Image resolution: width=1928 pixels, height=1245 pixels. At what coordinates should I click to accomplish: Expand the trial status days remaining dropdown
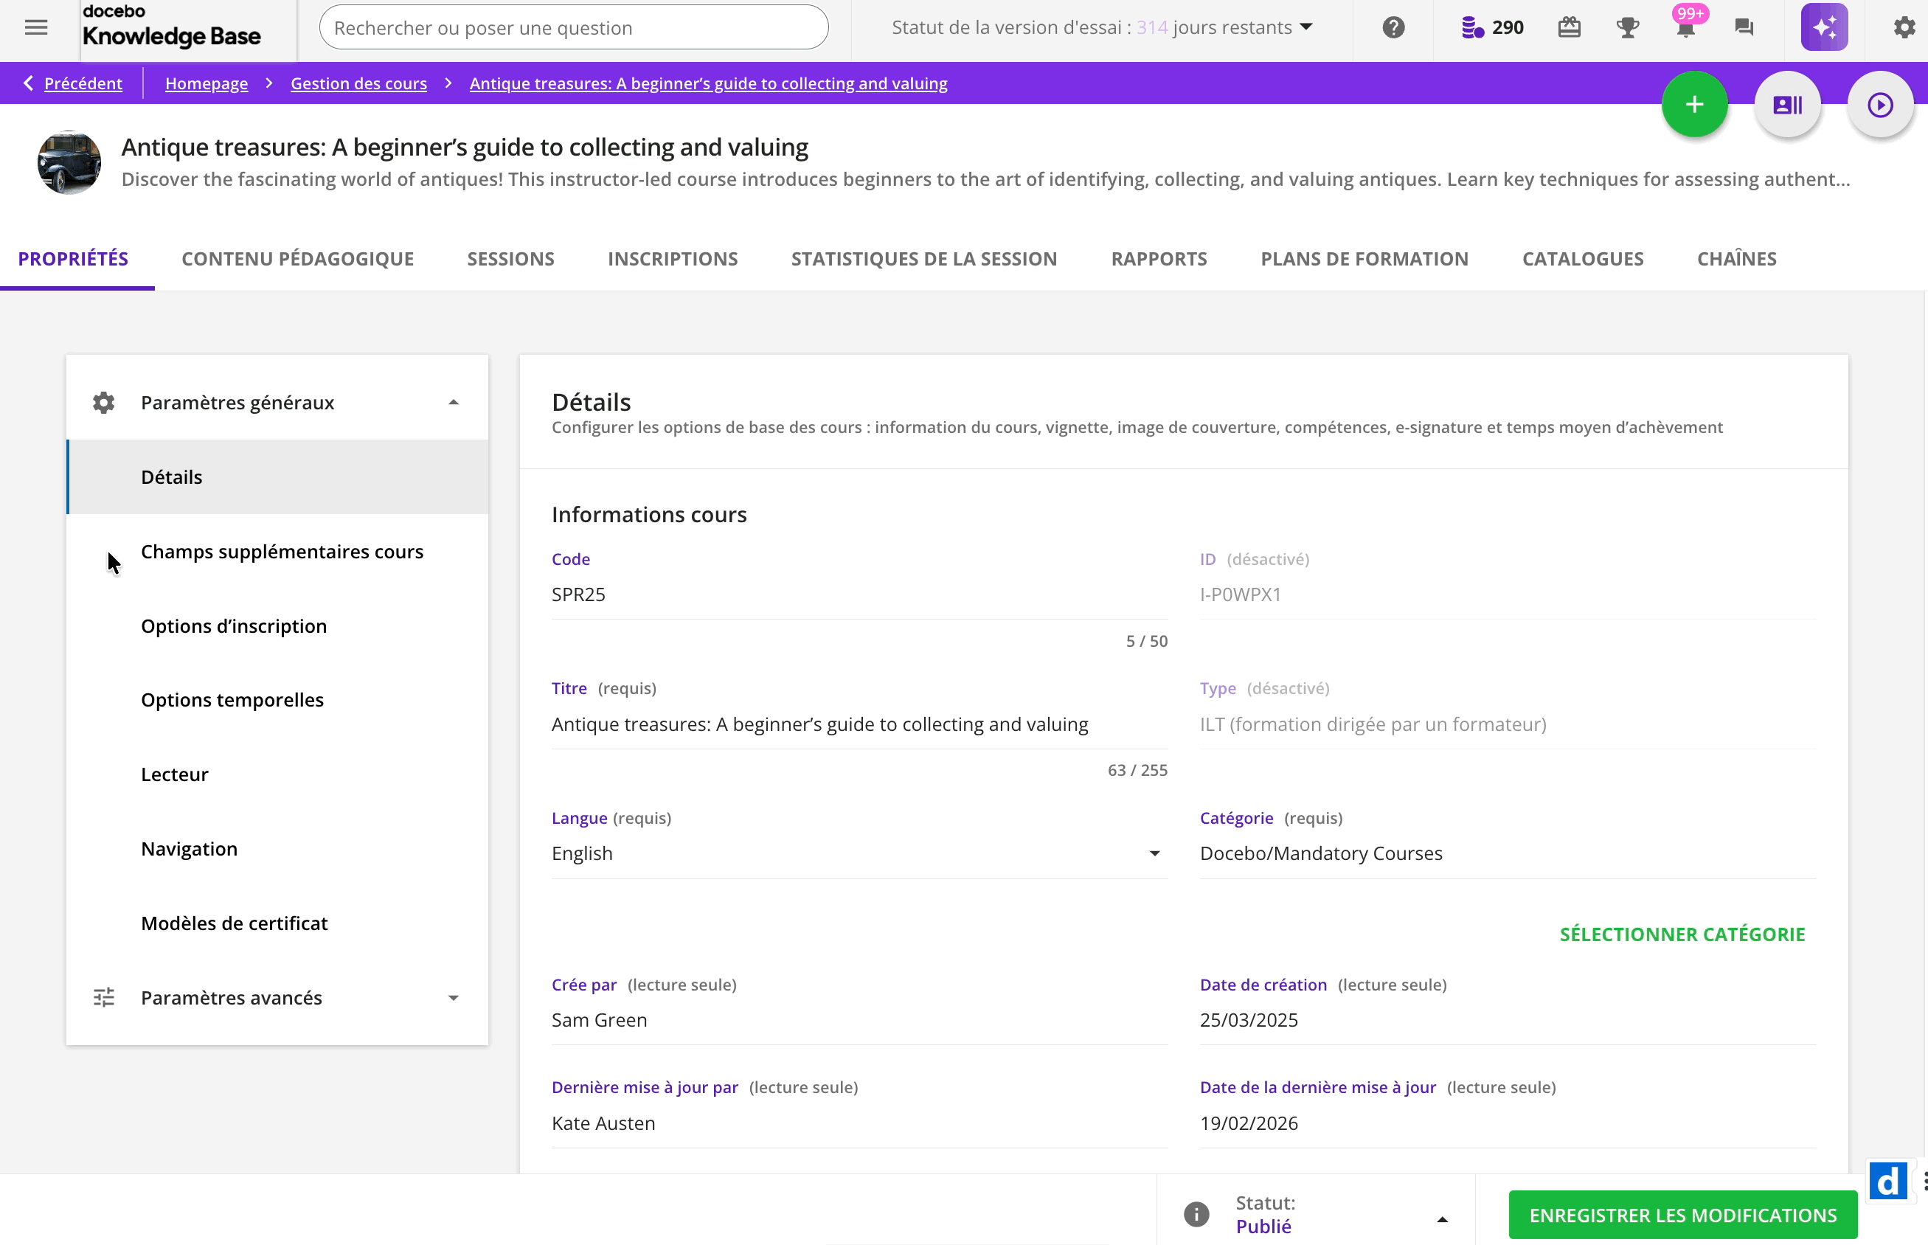pyautogui.click(x=1306, y=27)
